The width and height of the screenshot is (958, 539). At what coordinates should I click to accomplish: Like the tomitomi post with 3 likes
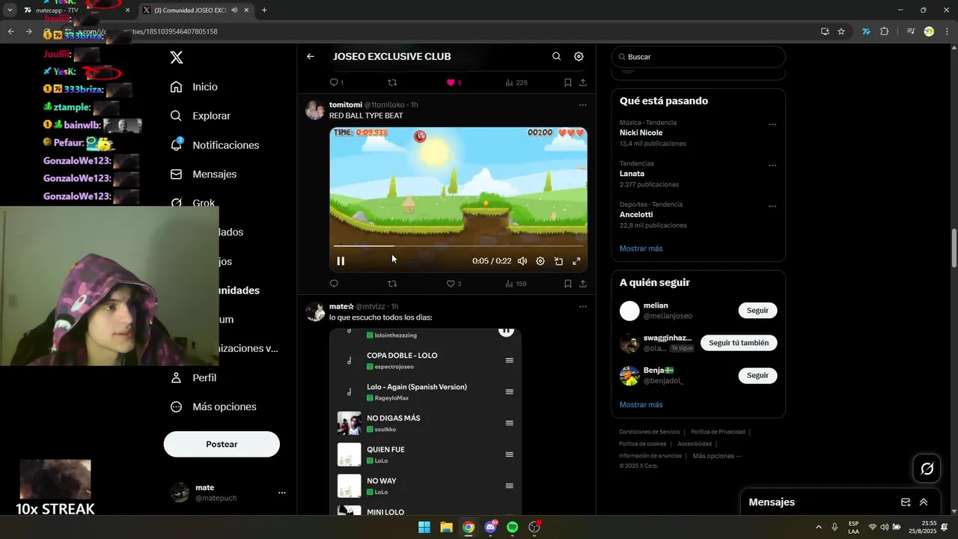pos(454,284)
